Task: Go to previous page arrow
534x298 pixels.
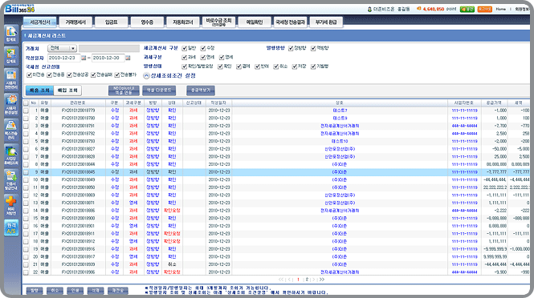Action: [x=289, y=280]
